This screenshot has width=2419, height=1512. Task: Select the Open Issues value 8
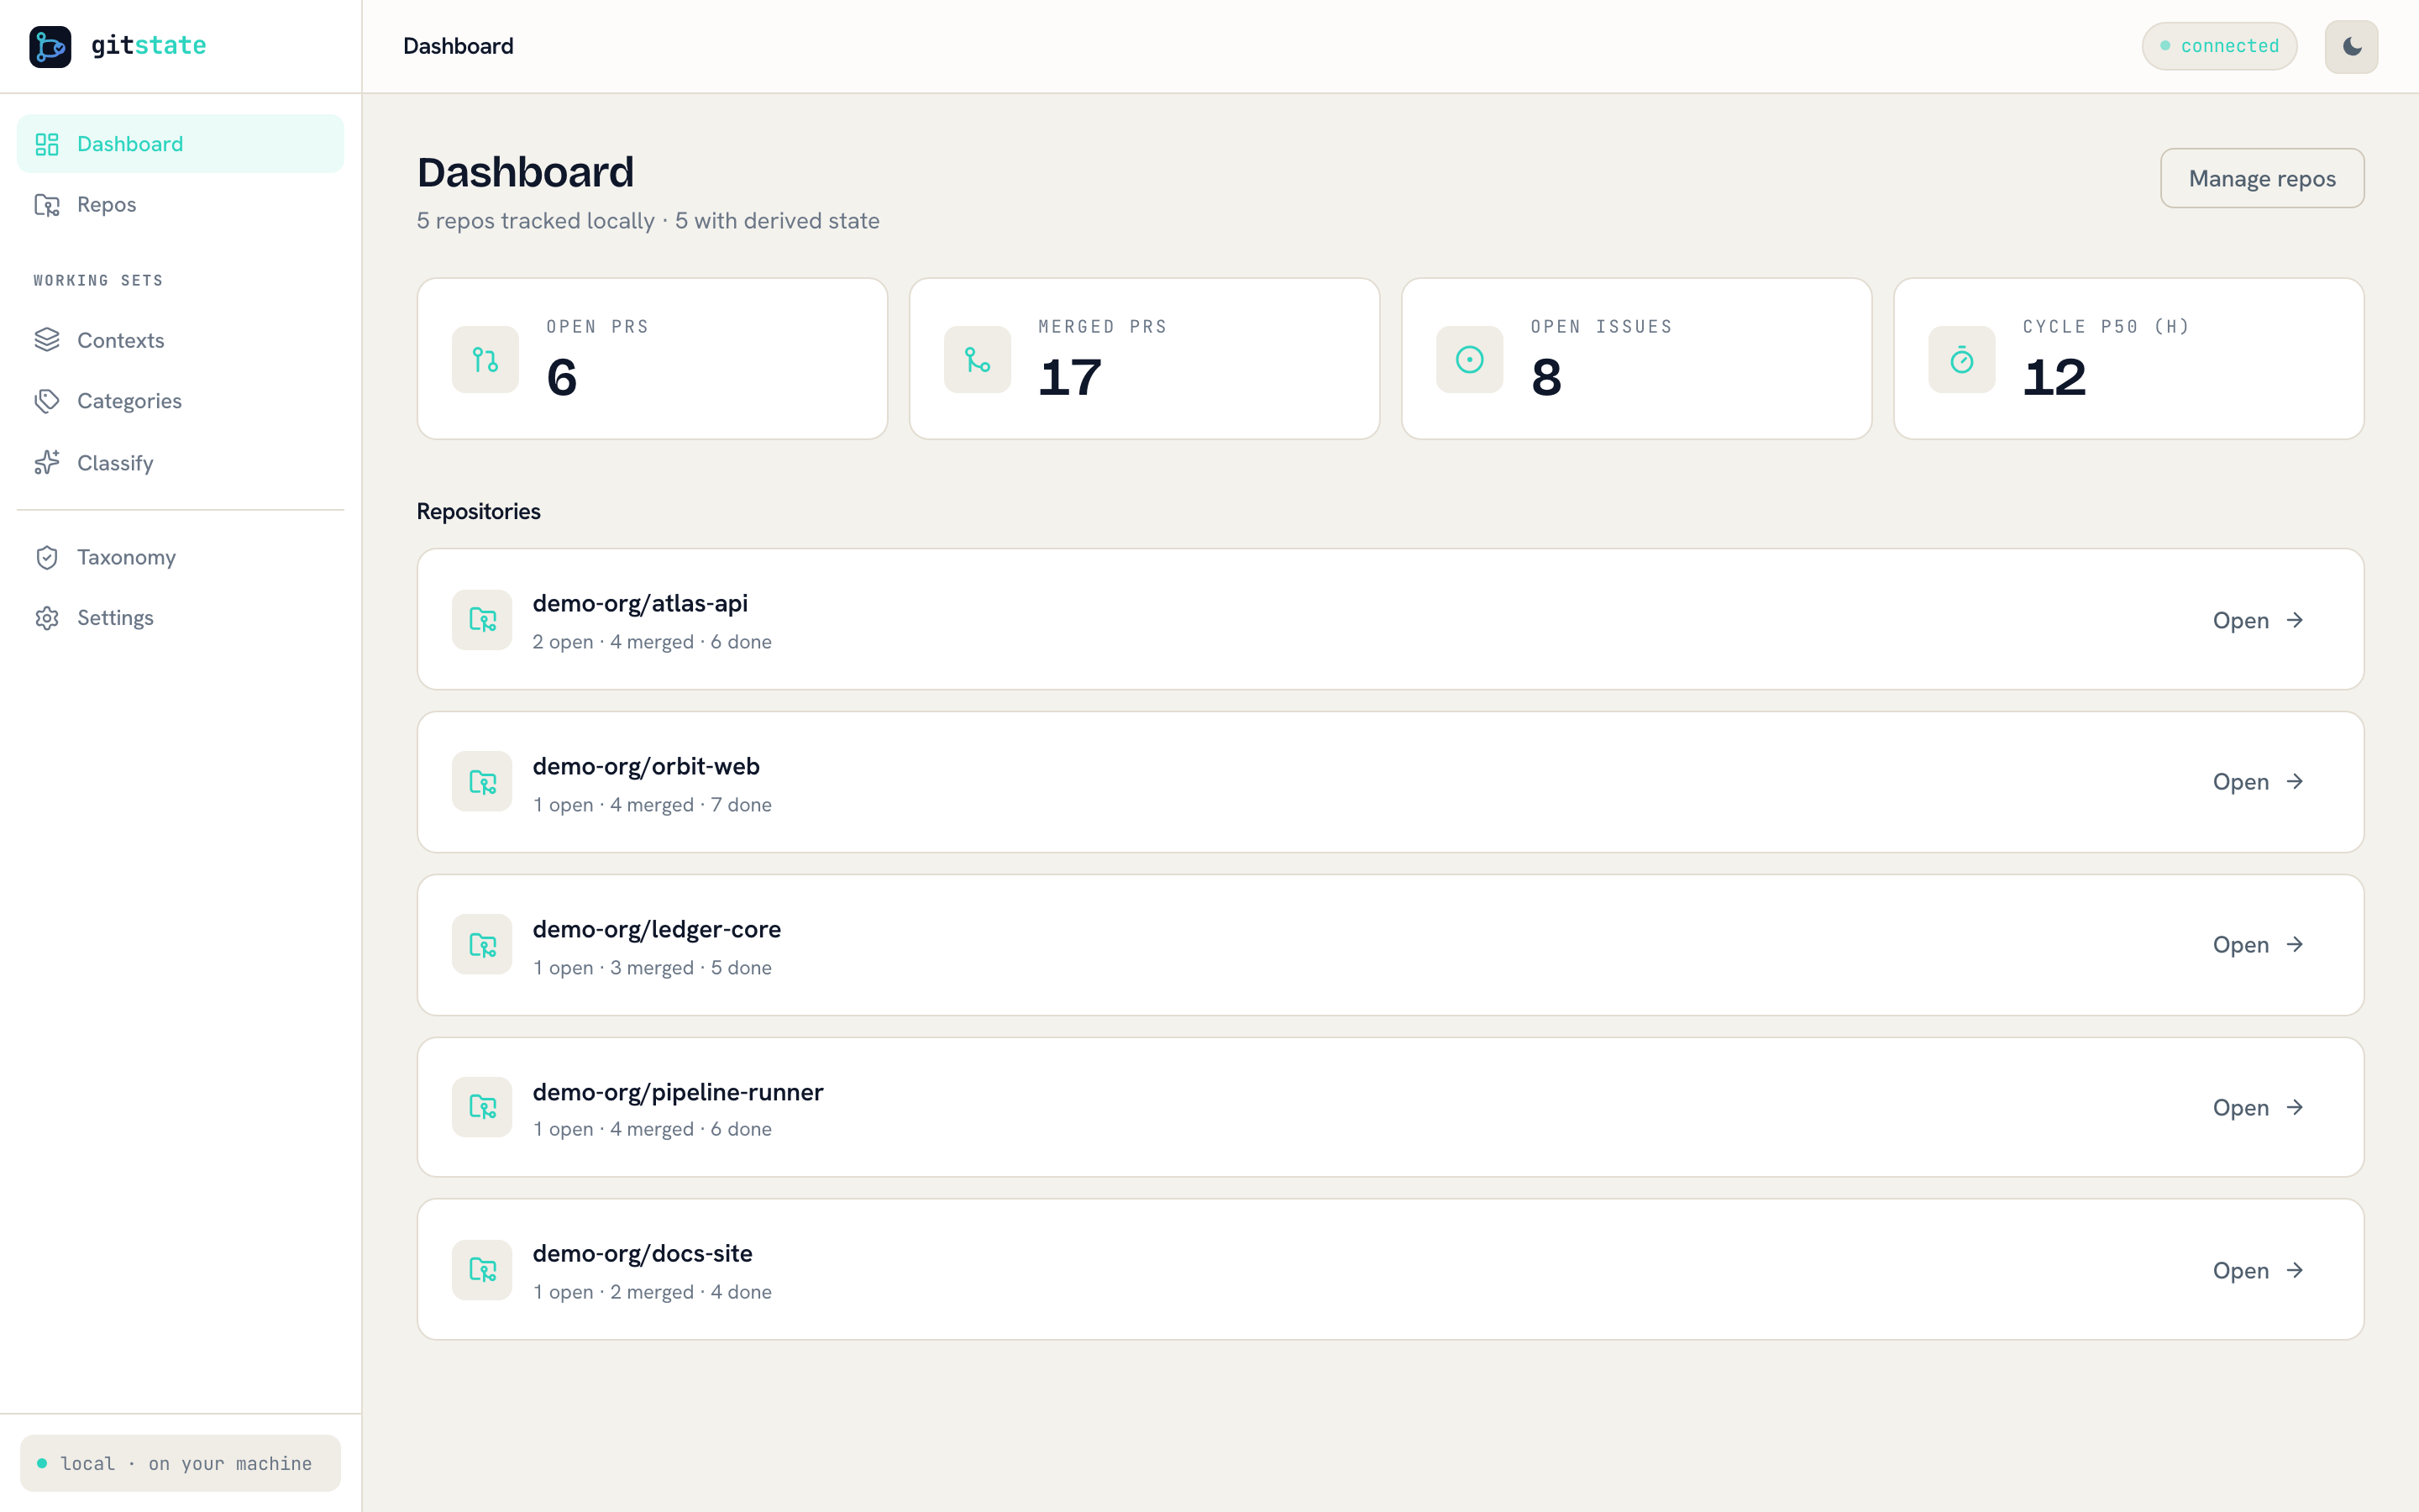click(x=1546, y=378)
